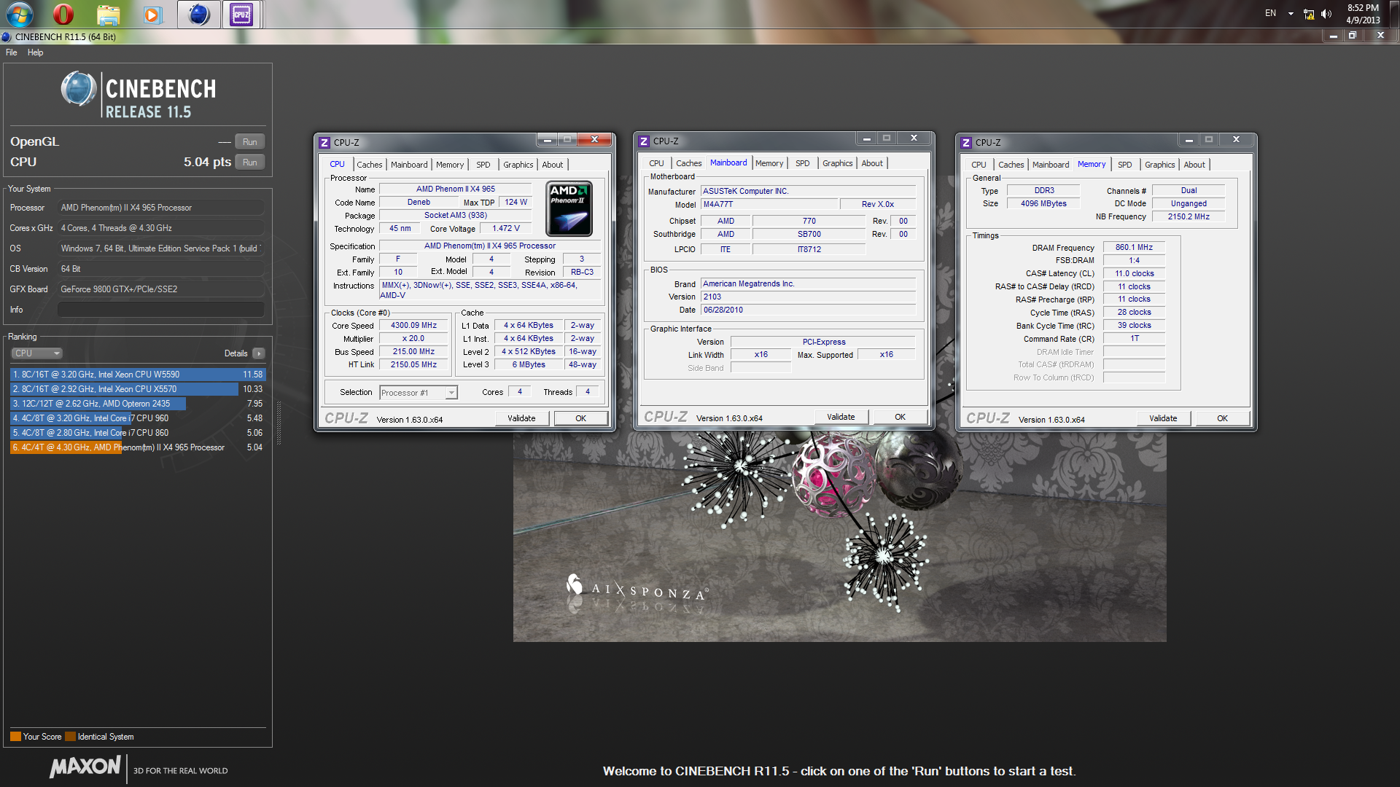The image size is (1400, 787).
Task: Click the Windows Start orb
Action: click(x=20, y=14)
